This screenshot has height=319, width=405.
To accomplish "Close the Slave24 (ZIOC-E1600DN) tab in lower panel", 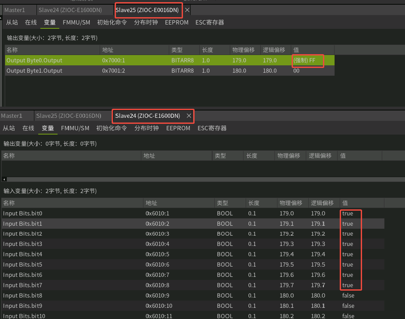I will pos(189,116).
